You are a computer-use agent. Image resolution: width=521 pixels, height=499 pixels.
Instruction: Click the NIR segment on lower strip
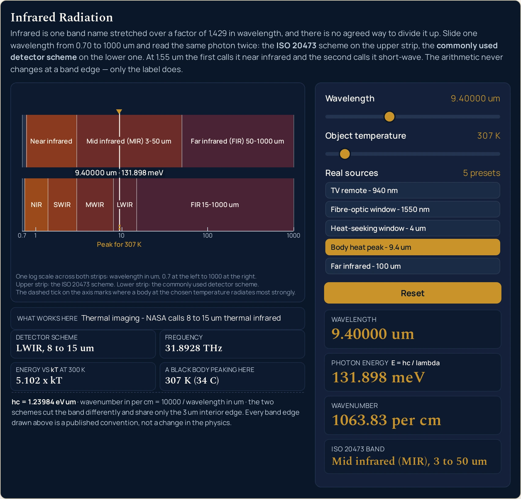coord(36,205)
